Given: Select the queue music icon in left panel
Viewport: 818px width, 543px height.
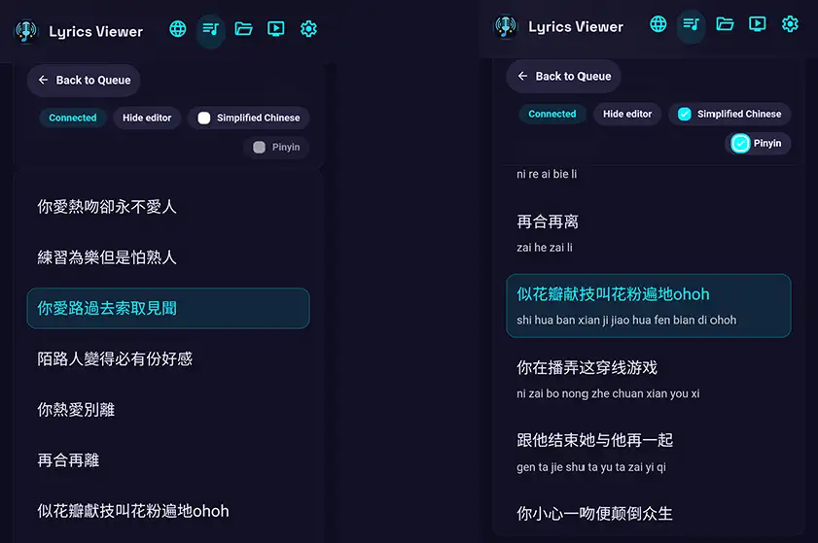Looking at the screenshot, I should (211, 29).
